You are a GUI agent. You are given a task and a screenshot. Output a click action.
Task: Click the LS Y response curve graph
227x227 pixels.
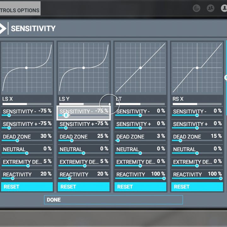point(84,68)
